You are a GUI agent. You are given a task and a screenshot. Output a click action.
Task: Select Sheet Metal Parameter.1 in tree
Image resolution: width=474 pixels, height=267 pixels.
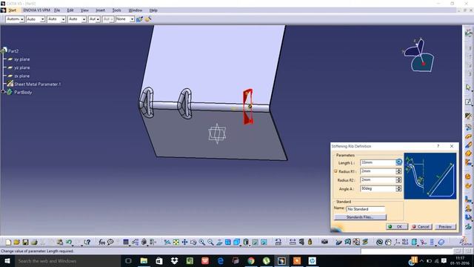tap(38, 84)
